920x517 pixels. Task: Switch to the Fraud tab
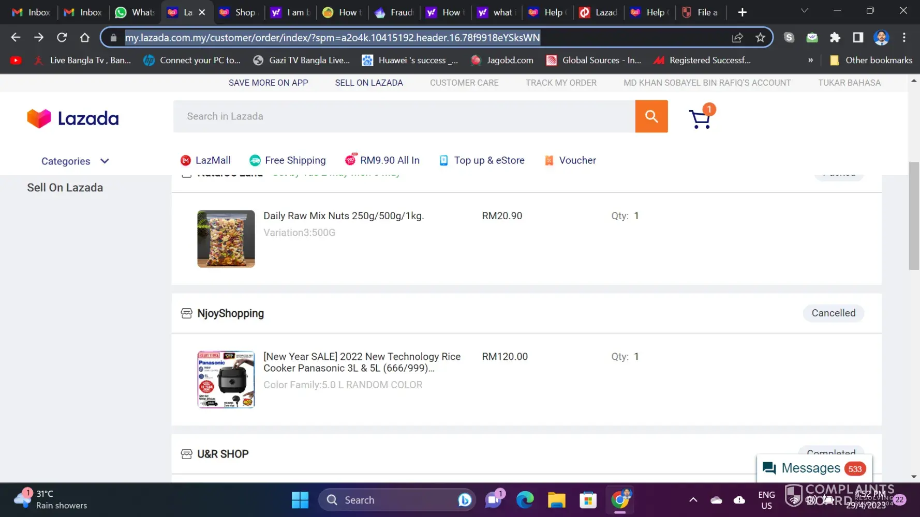tap(394, 12)
